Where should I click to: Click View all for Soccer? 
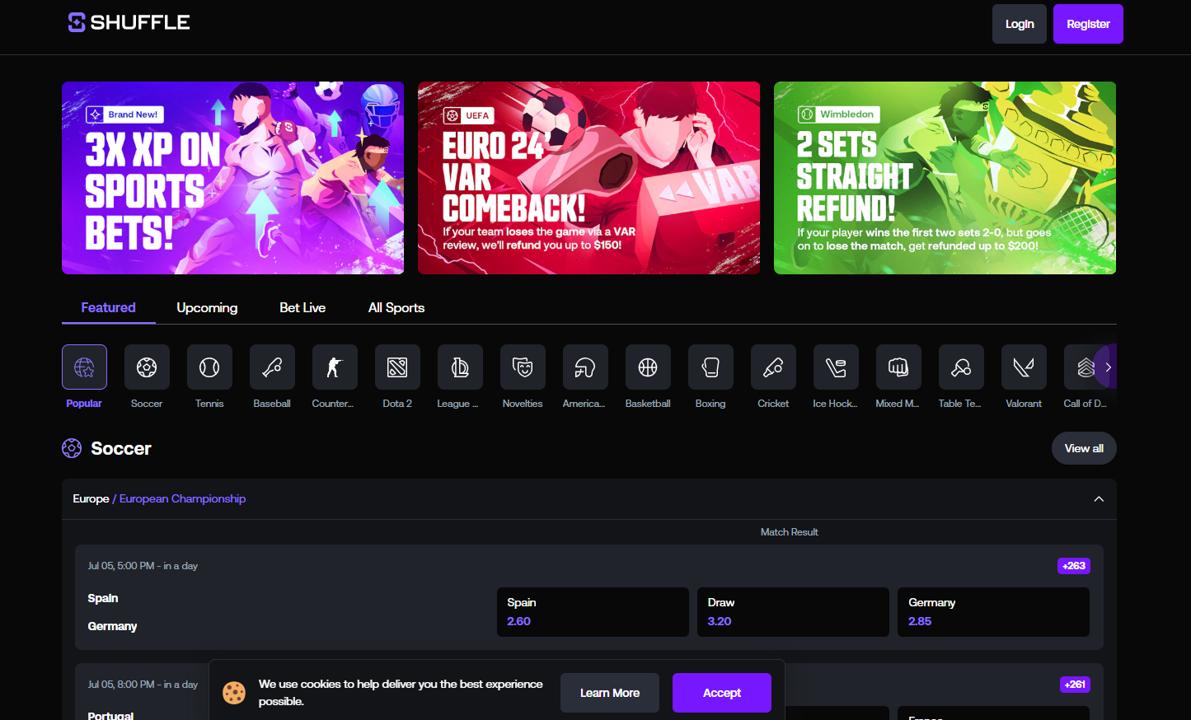click(x=1084, y=448)
